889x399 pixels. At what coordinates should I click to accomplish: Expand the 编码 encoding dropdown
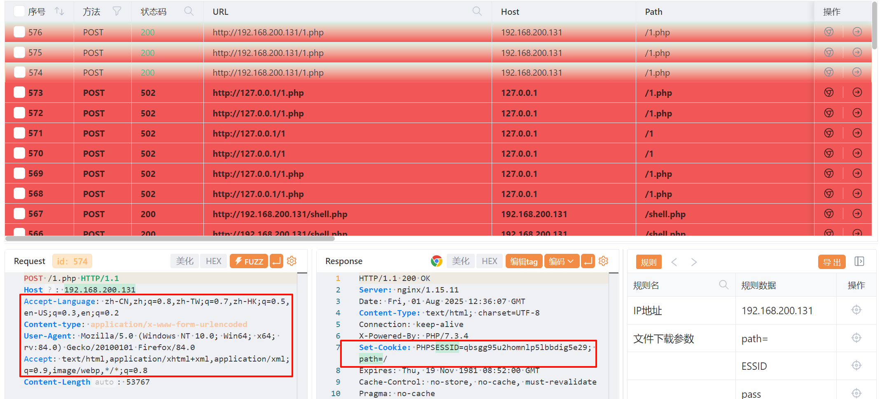562,261
